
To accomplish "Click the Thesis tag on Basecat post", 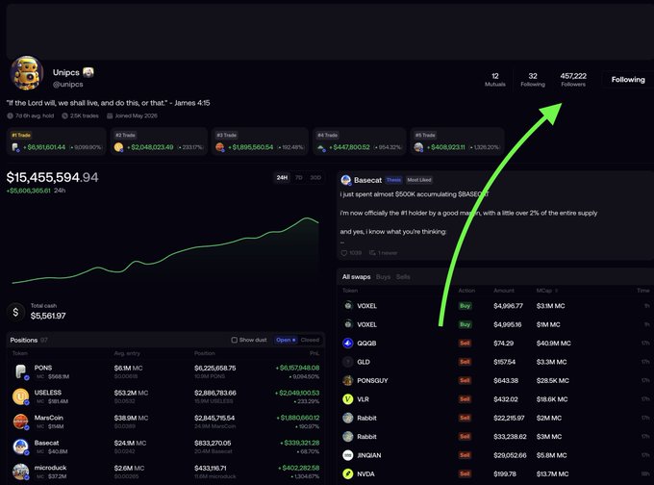I will (x=393, y=180).
